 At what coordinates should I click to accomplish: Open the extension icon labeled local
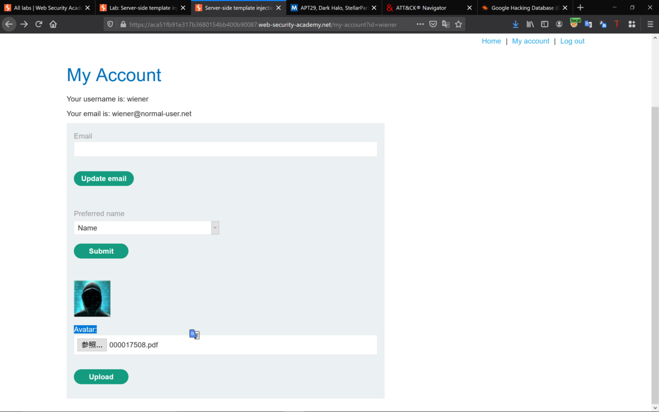point(574,23)
